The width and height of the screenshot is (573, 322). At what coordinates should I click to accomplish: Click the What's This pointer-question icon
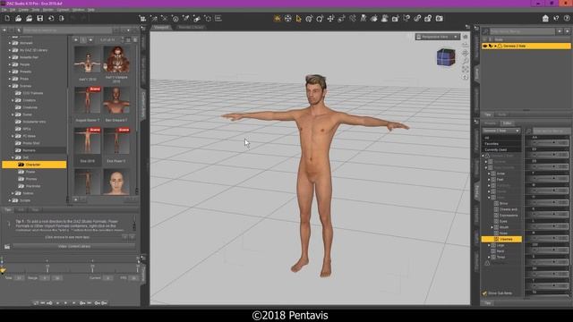pyautogui.click(x=556, y=18)
